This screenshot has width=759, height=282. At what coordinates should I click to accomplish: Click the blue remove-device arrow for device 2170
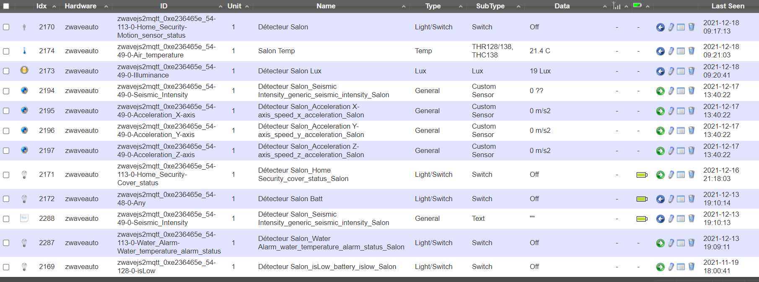tap(660, 27)
